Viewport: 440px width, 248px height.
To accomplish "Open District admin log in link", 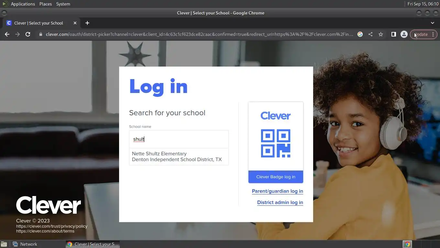I will point(280,202).
